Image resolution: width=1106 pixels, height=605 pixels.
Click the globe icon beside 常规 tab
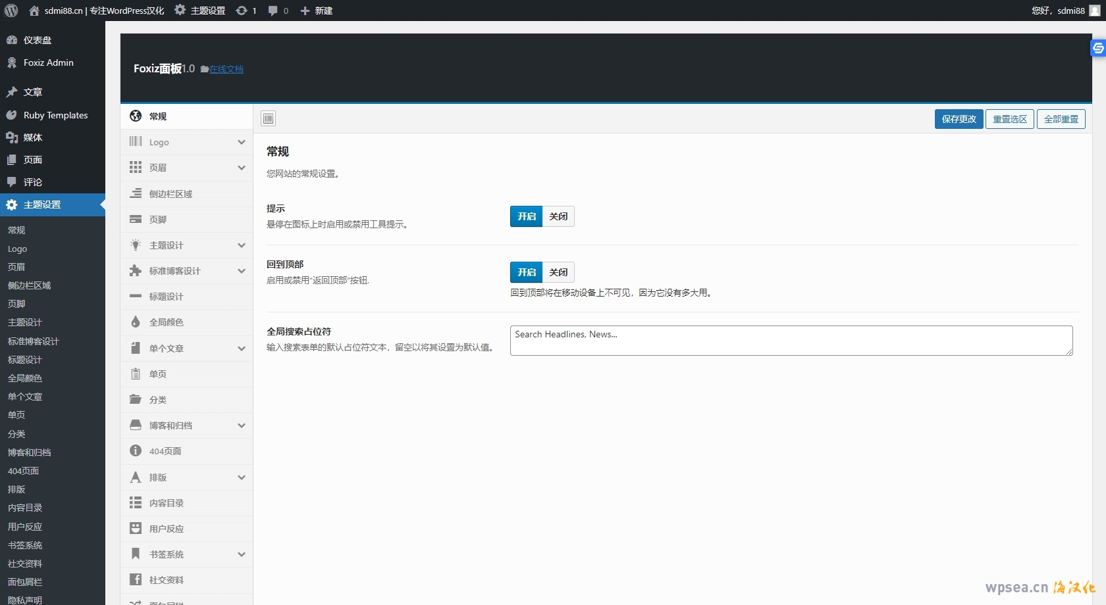[136, 116]
